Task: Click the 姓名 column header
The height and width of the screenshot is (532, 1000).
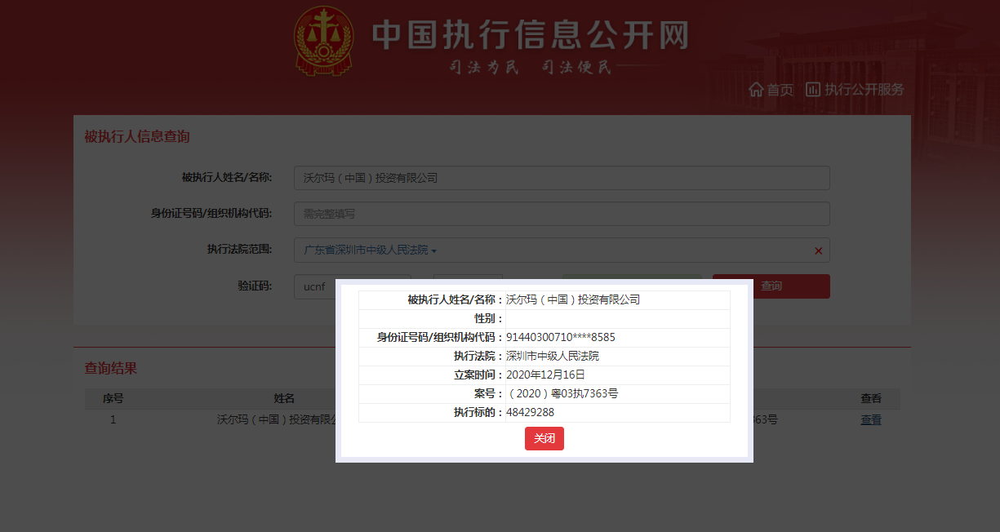Action: (x=284, y=399)
